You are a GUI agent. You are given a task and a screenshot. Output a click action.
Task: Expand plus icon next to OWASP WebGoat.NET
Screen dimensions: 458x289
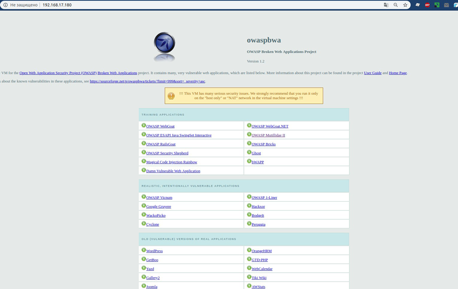tap(249, 125)
